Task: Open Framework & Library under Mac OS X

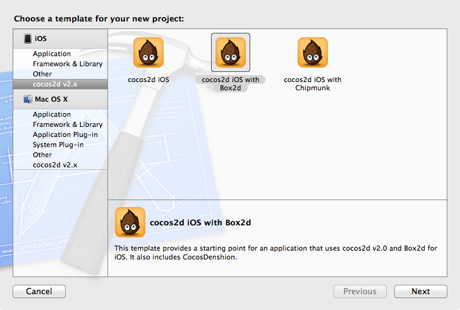Action: pos(68,124)
